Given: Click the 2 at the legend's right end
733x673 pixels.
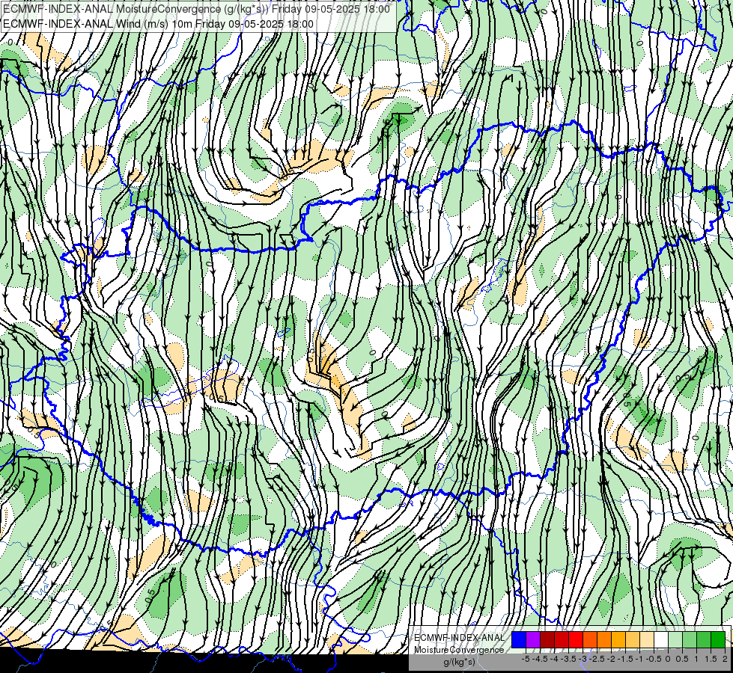Looking at the screenshot, I should point(725,659).
